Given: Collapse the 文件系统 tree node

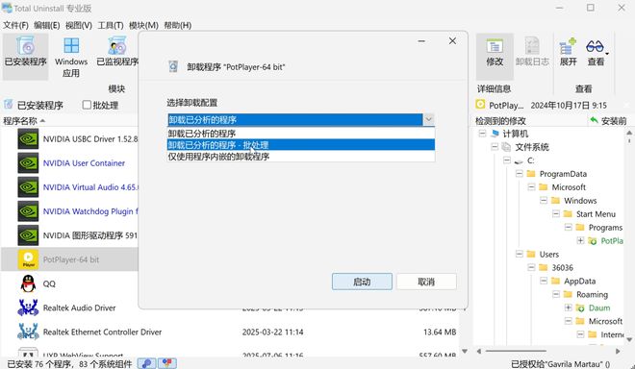Looking at the screenshot, I should [x=495, y=147].
